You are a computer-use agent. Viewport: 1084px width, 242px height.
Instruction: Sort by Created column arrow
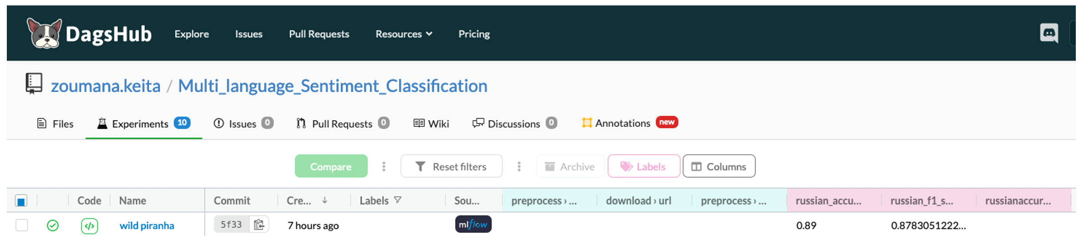click(324, 201)
